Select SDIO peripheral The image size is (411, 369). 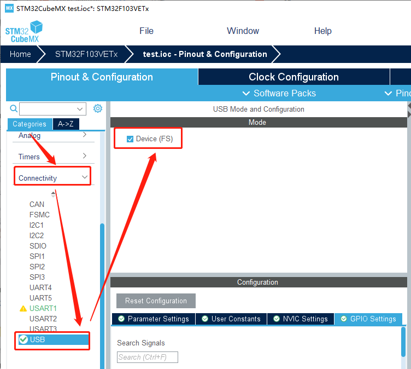tap(38, 246)
